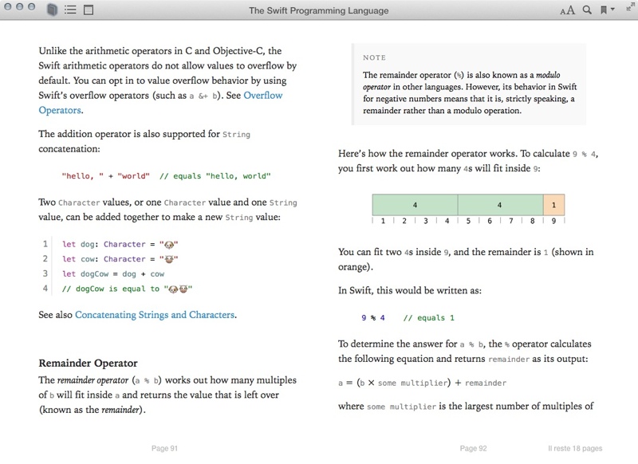Click the "hello, " + "world" code line

tap(166, 176)
